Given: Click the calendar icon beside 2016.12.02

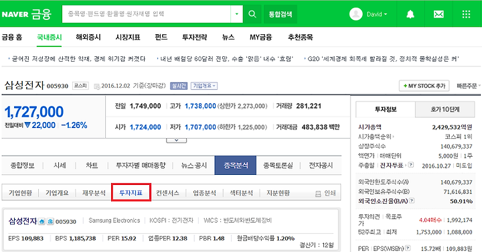Looking at the screenshot, I should (96, 86).
